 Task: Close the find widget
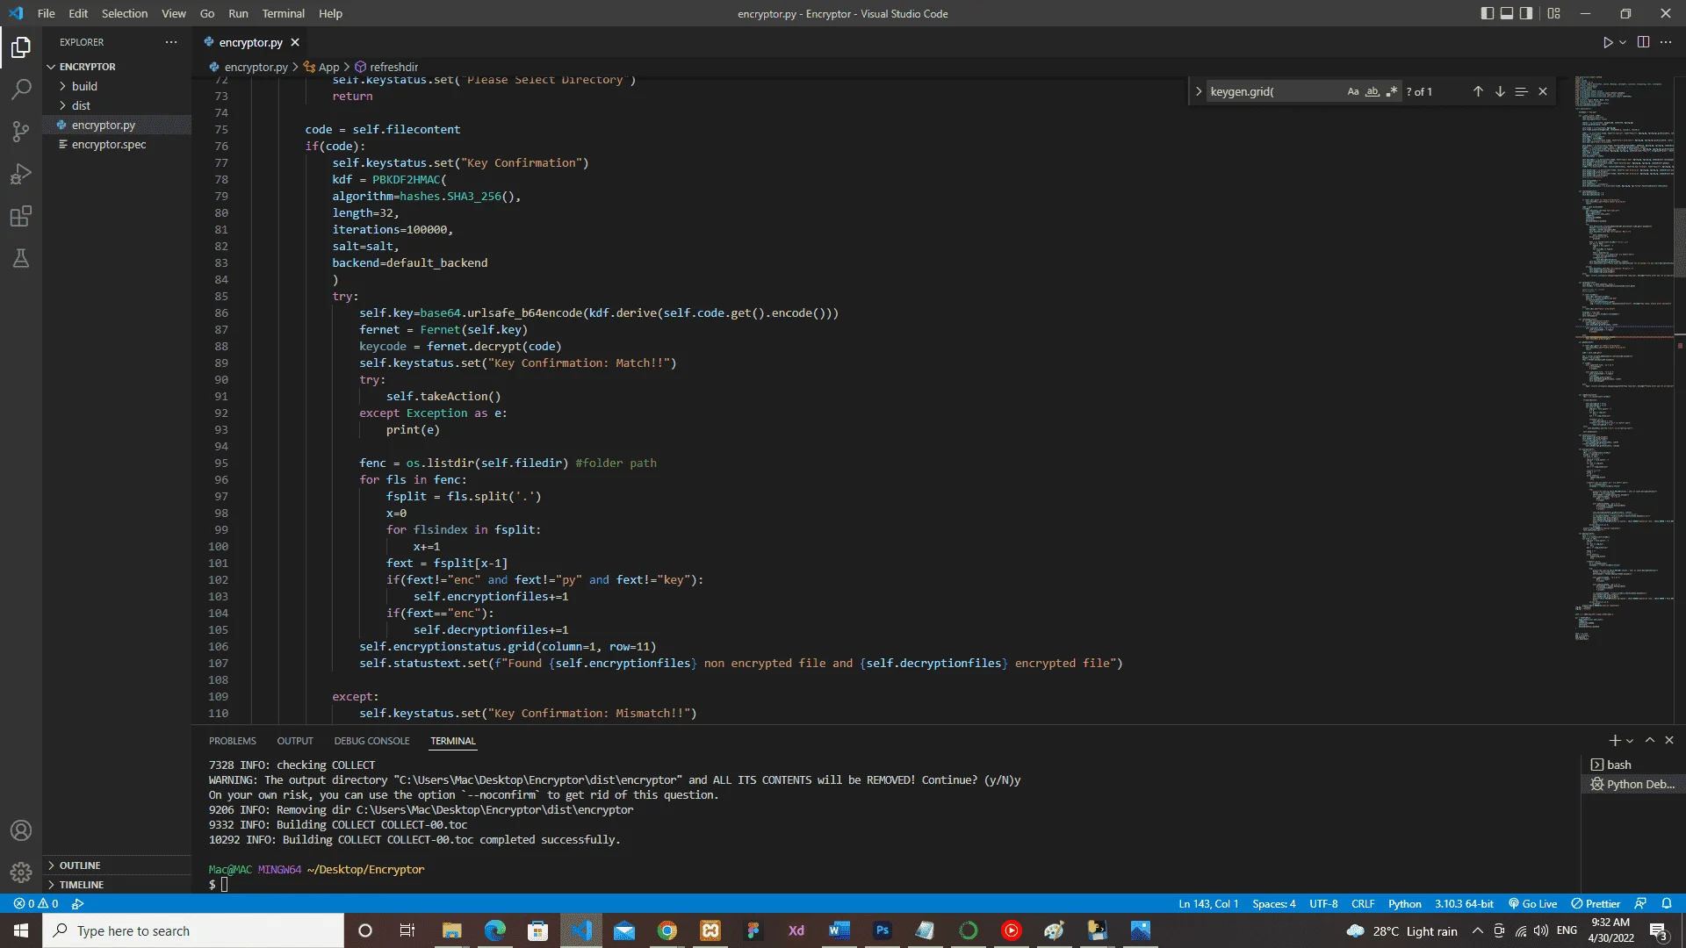coord(1543,91)
